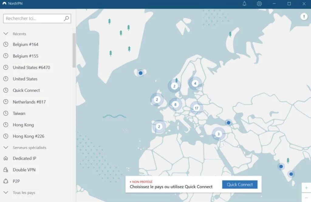311x202 pixels.
Task: Connect to Hong Kong #226
Action: click(x=28, y=136)
